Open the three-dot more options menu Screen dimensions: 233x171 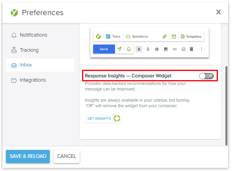click(202, 49)
